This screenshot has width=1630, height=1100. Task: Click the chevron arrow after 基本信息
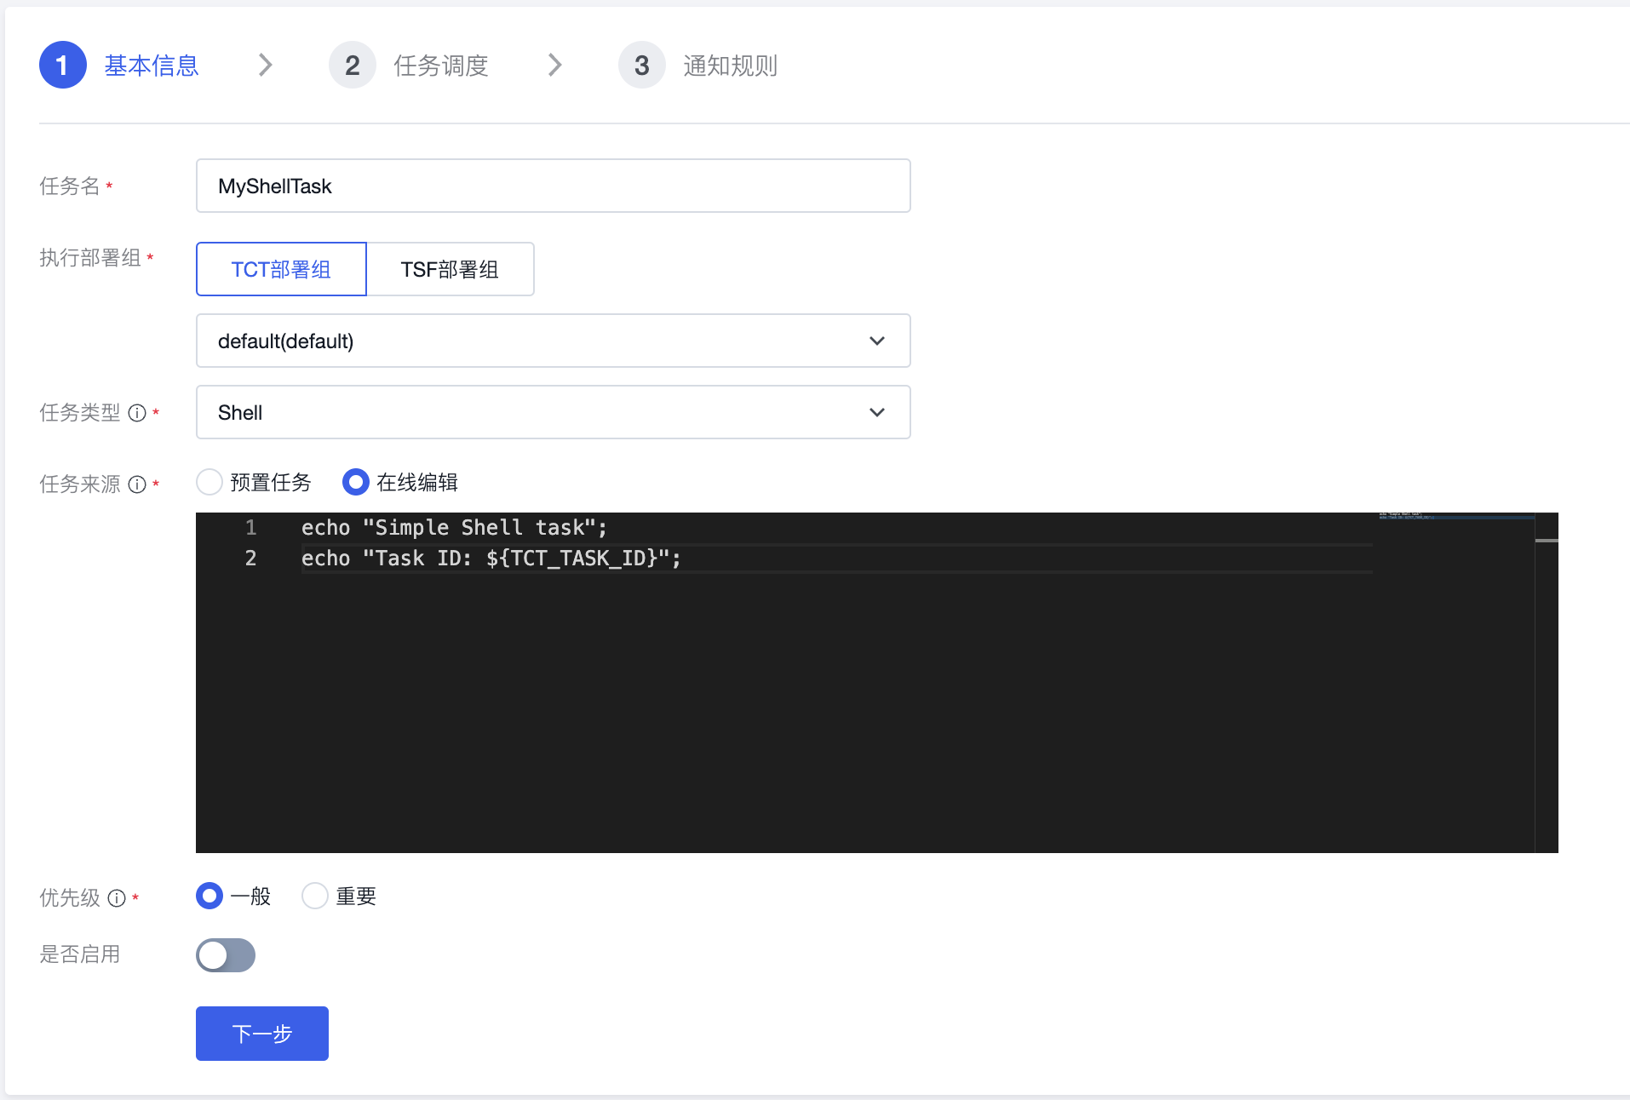tap(266, 65)
